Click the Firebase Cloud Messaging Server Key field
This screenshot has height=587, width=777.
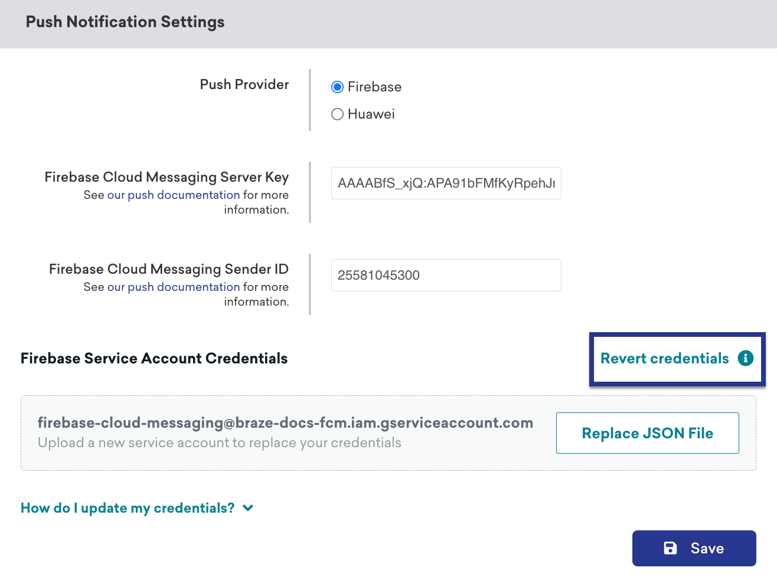446,183
